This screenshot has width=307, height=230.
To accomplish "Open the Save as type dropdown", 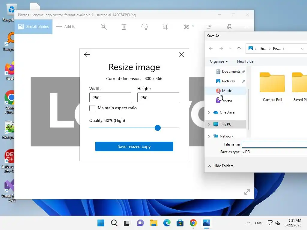I will [275, 152].
